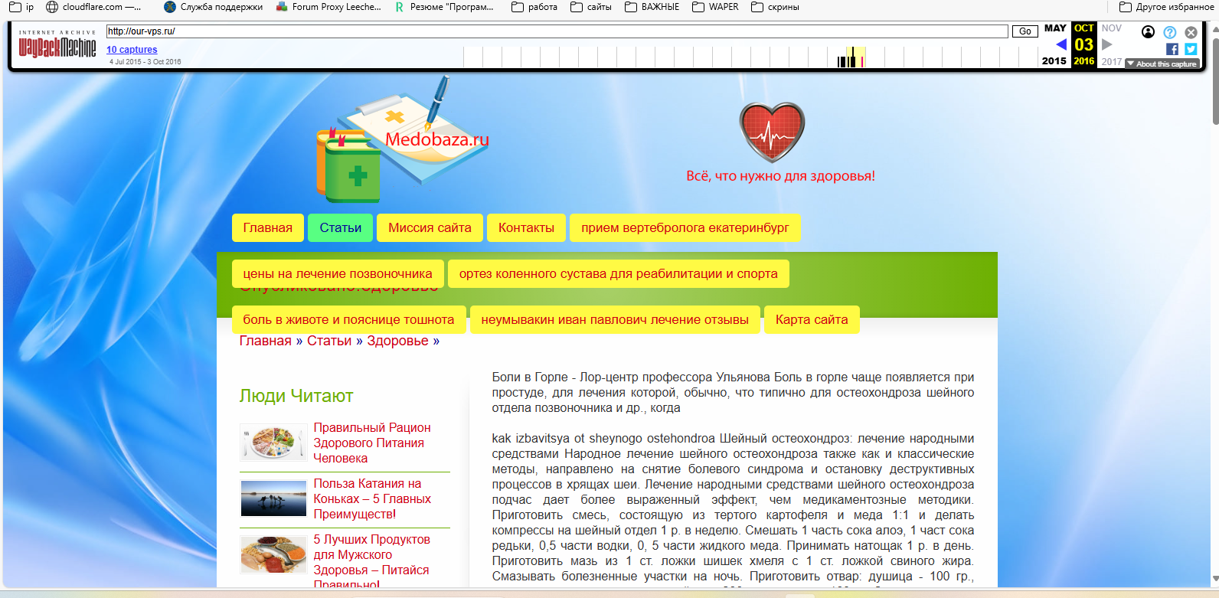Open the WAPER bookmark folder
The image size is (1219, 598).
[x=715, y=7]
